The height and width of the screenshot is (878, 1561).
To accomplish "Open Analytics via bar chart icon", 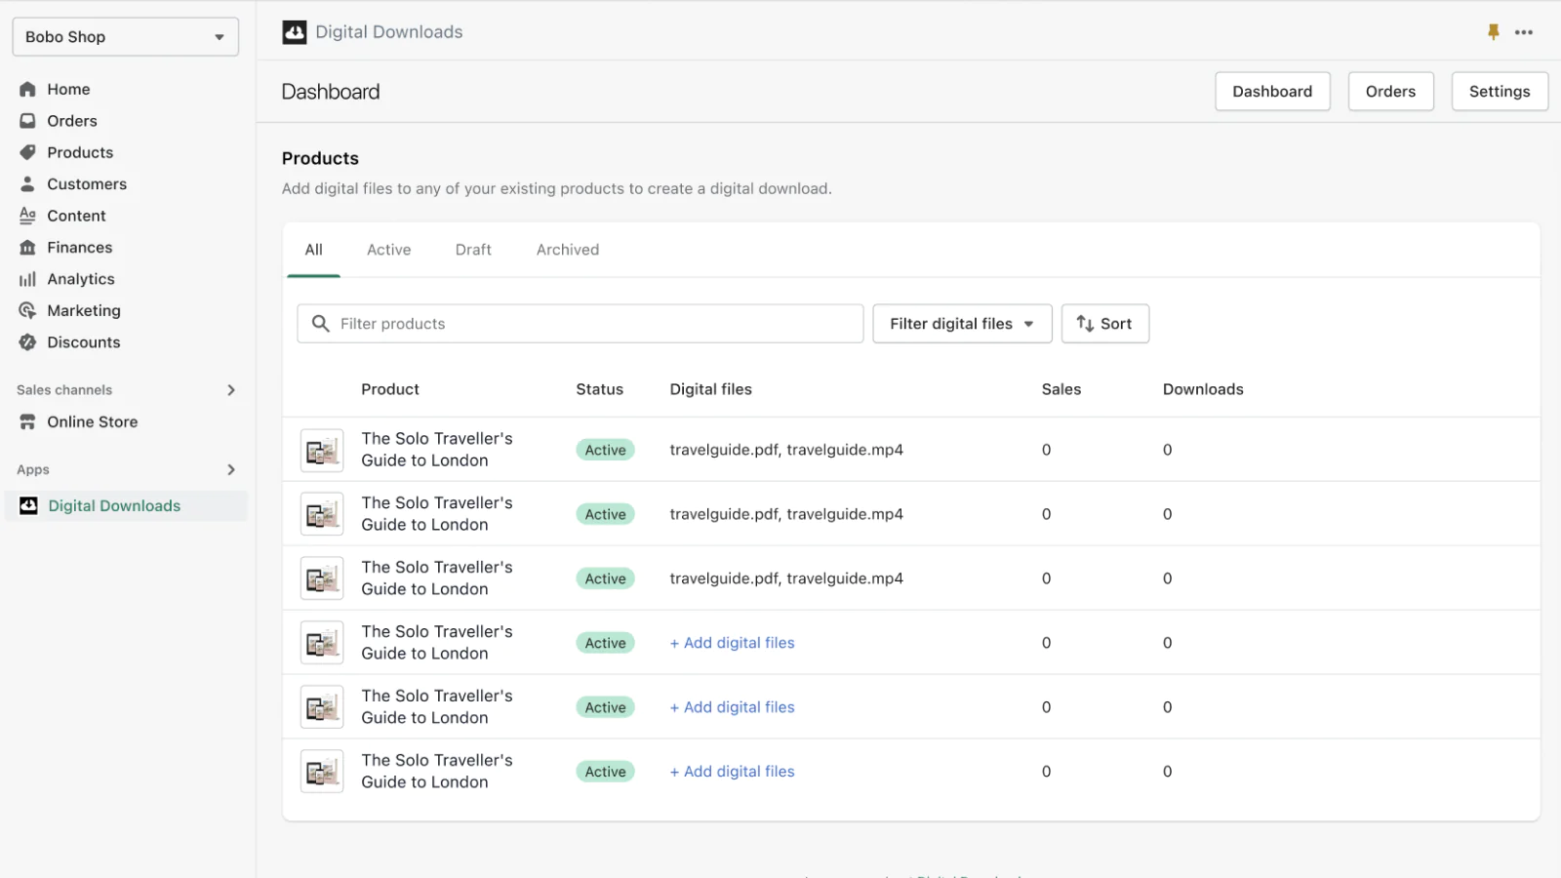I will [x=27, y=279].
